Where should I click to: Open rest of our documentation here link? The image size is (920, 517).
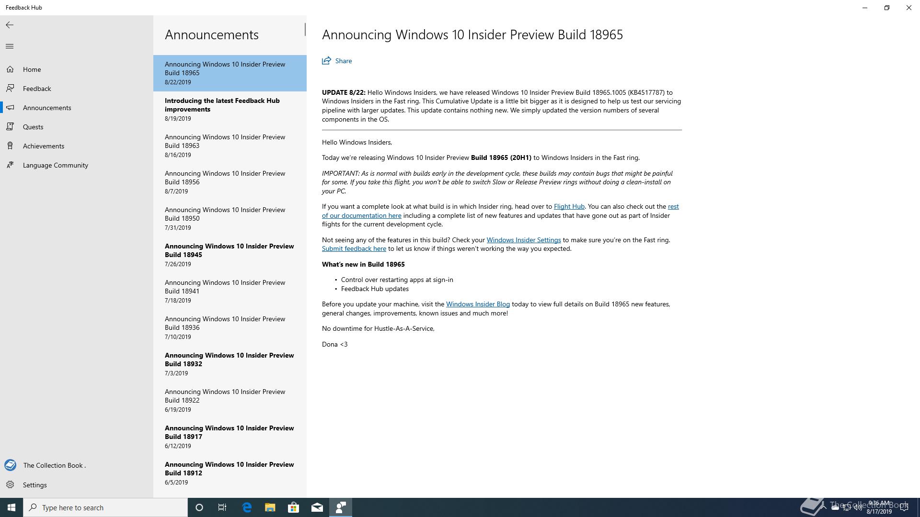tap(361, 215)
